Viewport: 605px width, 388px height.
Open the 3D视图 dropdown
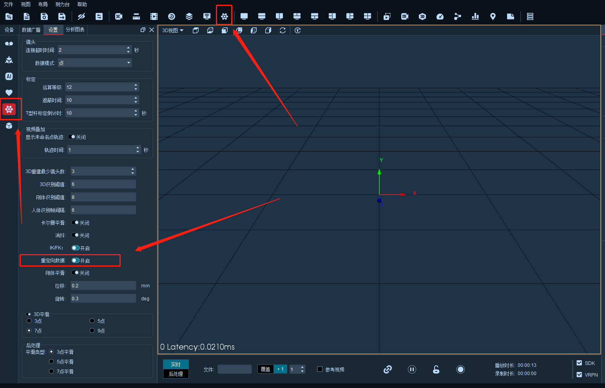click(x=173, y=30)
